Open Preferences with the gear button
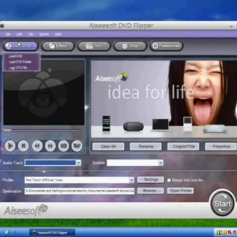 pyautogui.click(x=166, y=46)
